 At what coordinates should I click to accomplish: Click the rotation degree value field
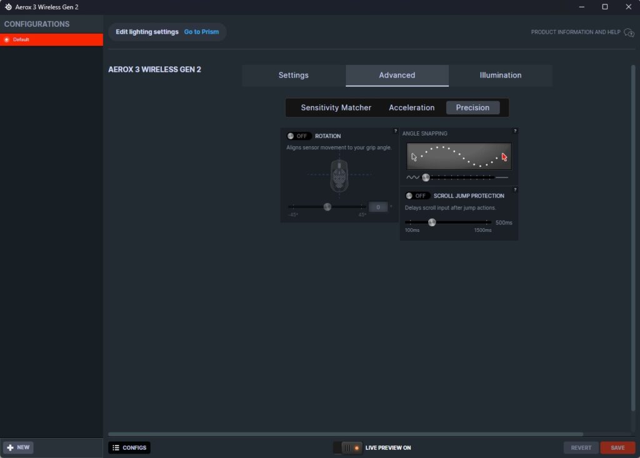378,207
